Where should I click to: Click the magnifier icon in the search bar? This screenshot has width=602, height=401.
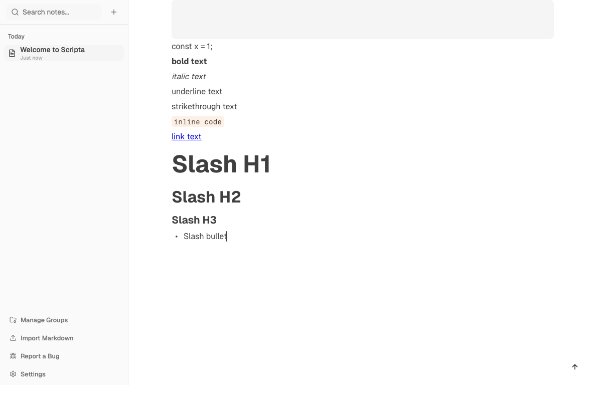coord(15,12)
